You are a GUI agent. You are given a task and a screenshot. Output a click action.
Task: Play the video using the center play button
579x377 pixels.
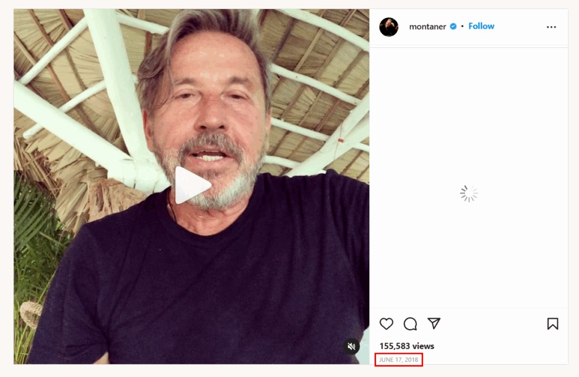point(192,185)
